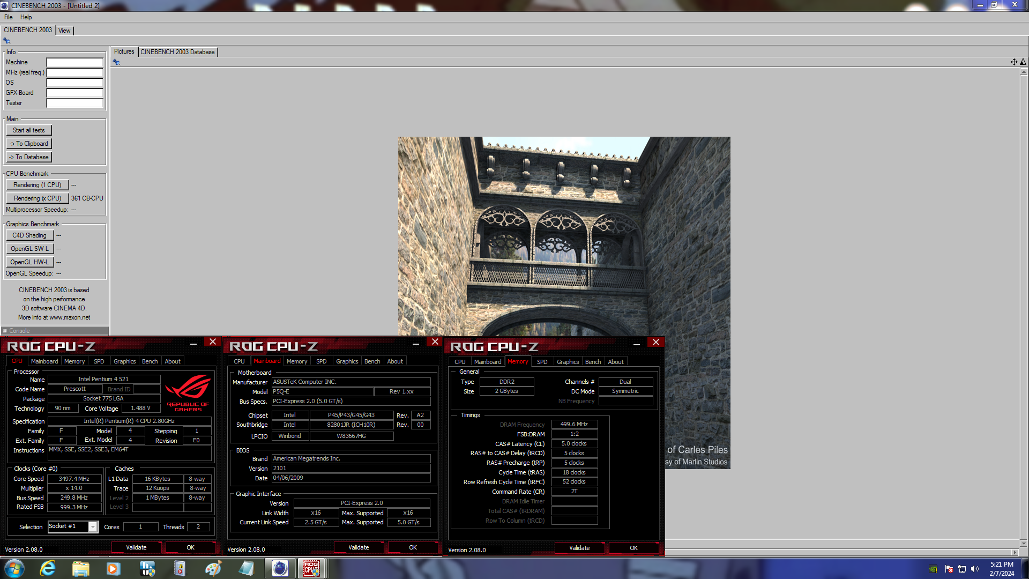Click the taskbar clock 5:21 PM

click(x=1002, y=565)
